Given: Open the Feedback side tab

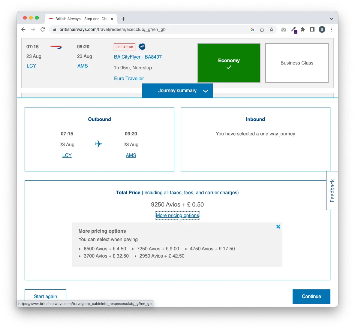Looking at the screenshot, I should [332, 191].
